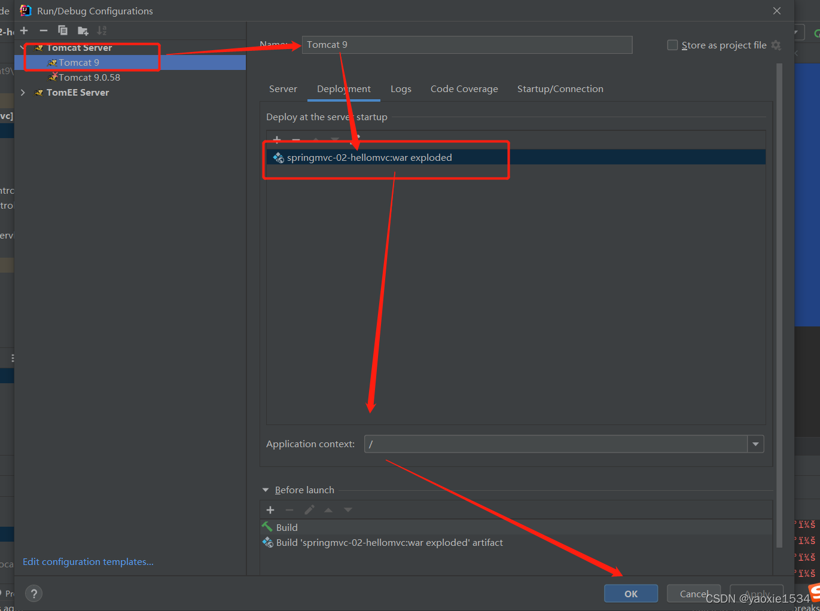
Task: Create a new configuration folder
Action: [83, 30]
